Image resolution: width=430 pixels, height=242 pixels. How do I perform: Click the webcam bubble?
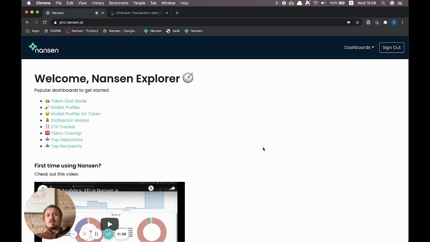point(50,213)
